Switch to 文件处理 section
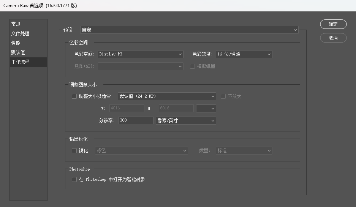 coord(28,33)
